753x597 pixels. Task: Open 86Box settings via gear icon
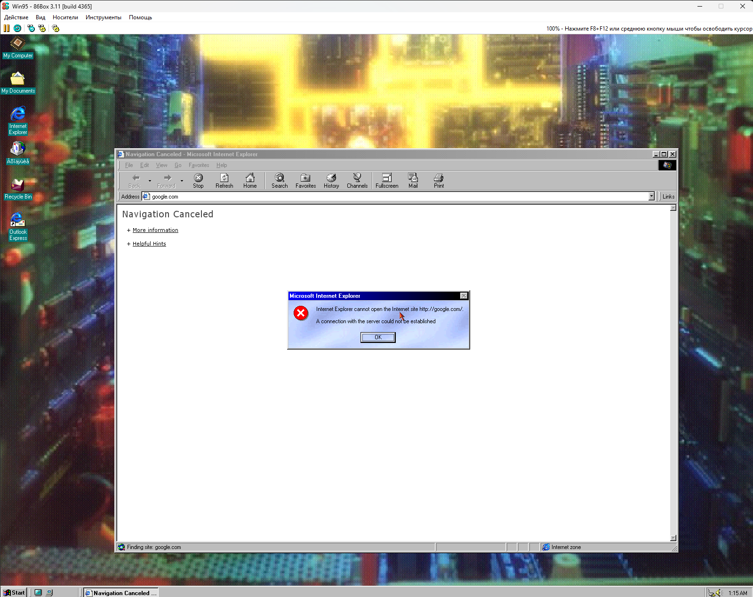55,28
